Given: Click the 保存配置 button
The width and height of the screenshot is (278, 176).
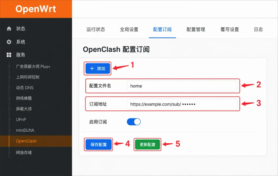Looking at the screenshot, I should [98, 144].
